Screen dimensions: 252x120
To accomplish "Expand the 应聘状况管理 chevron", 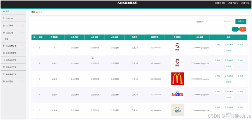I will click(23, 67).
